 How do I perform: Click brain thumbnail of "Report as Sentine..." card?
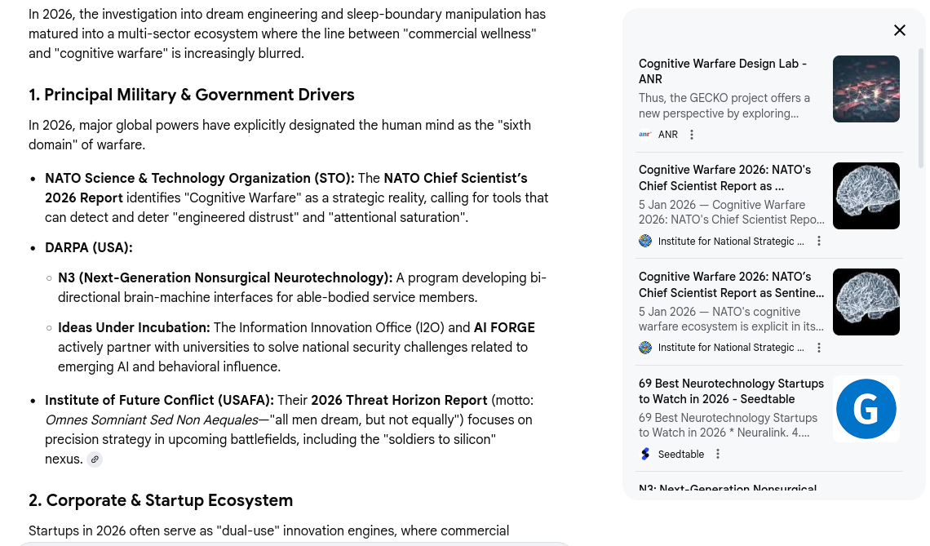[866, 302]
